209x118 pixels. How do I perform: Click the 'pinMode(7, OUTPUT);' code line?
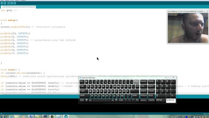click(x=14, y=53)
